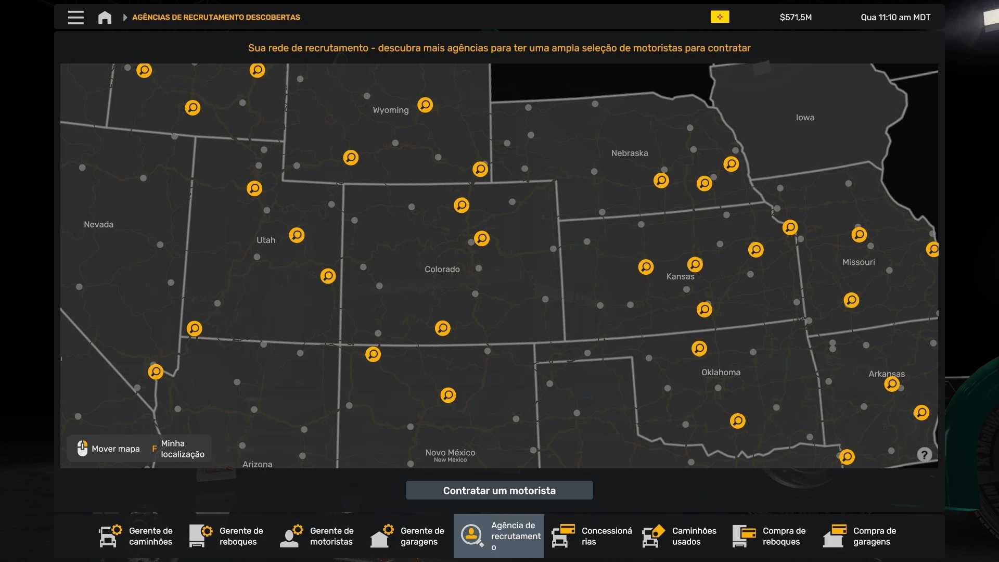Click the map help question mark icon
This screenshot has height=562, width=999.
(924, 455)
